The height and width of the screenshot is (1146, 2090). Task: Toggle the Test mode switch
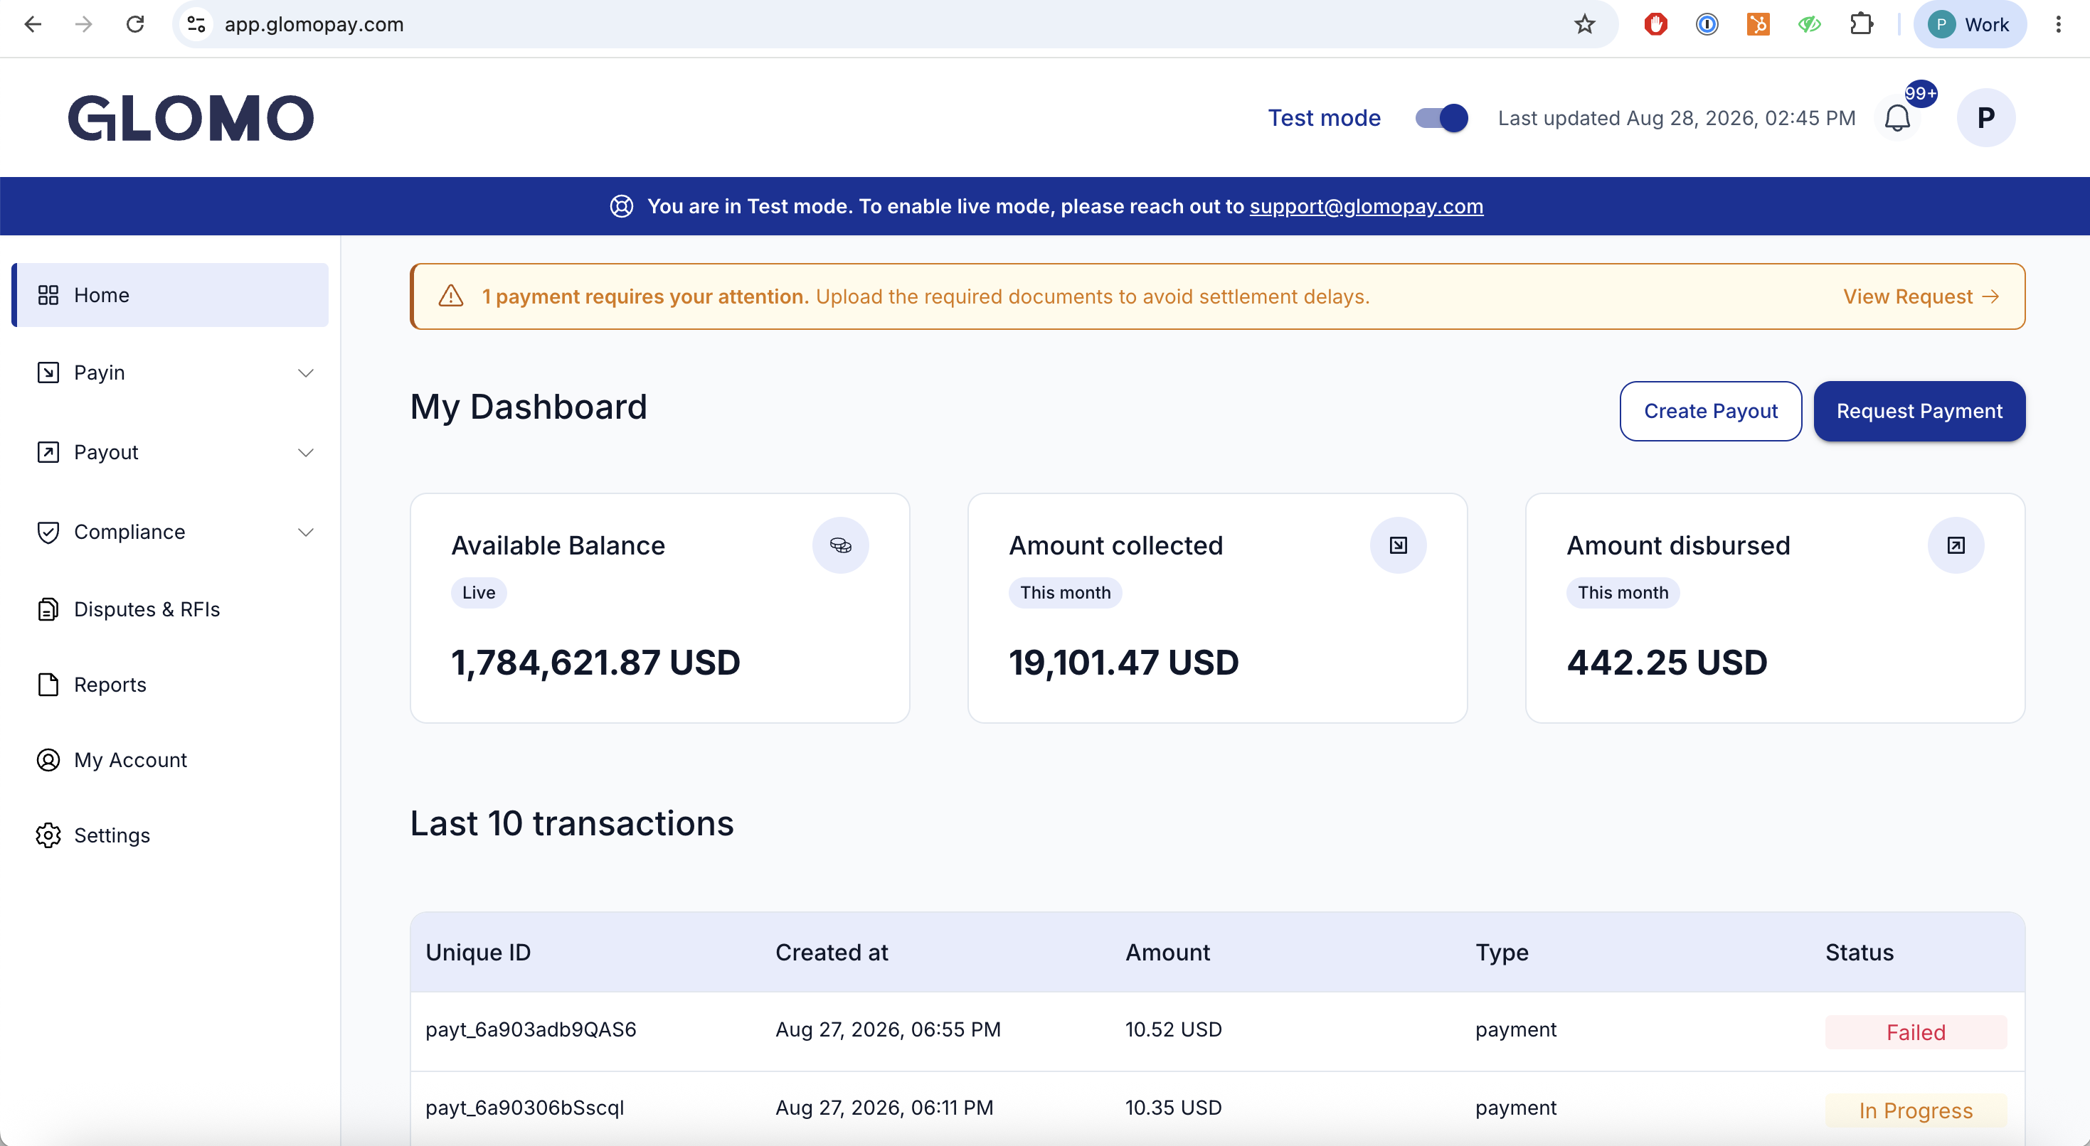(x=1442, y=119)
